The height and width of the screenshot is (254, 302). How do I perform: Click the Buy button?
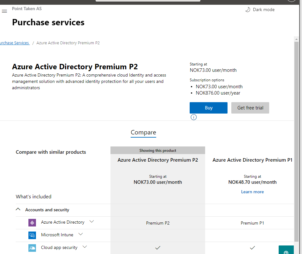(208, 108)
